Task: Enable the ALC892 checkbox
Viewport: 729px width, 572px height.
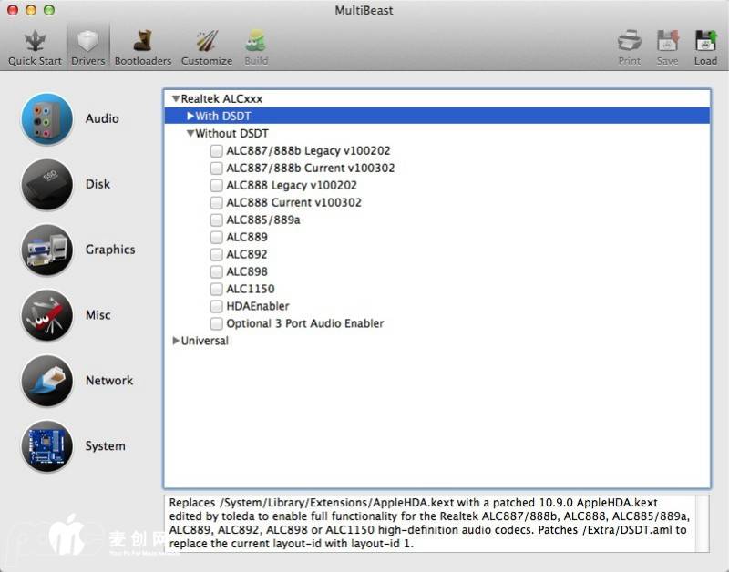Action: [217, 254]
